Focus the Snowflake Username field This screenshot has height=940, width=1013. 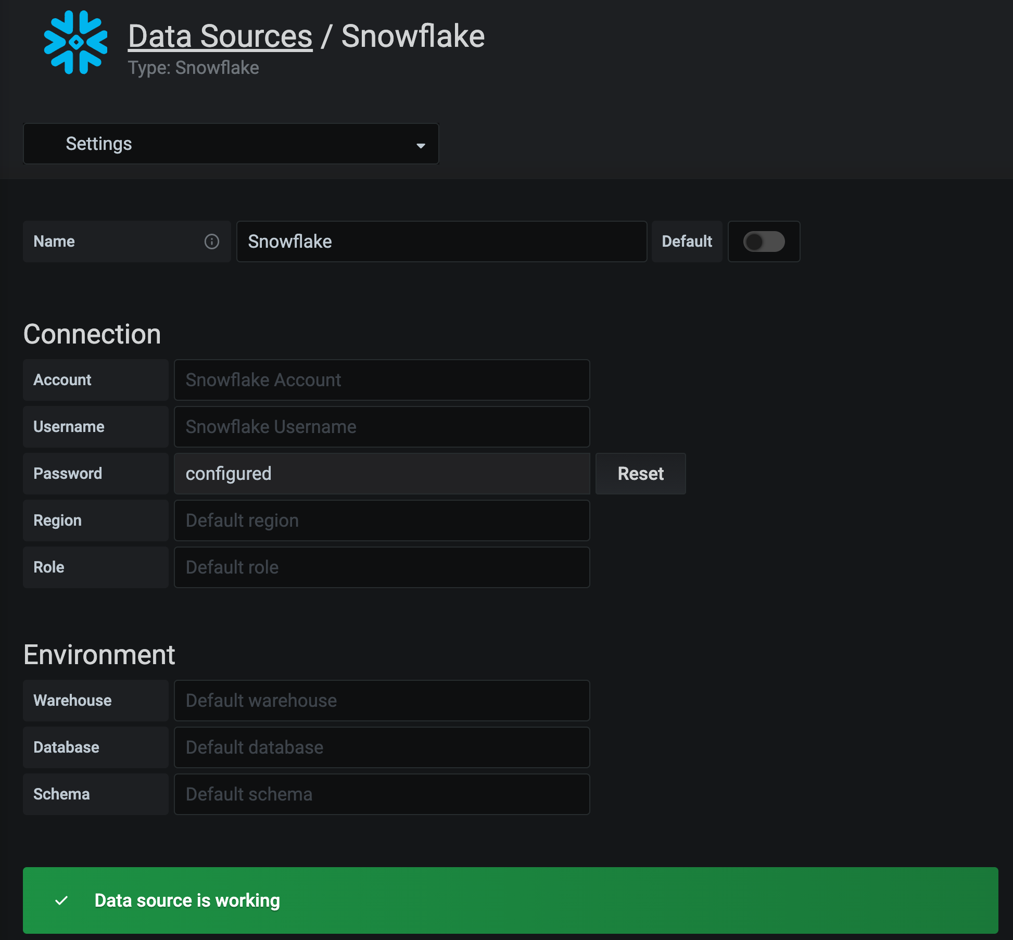point(382,427)
